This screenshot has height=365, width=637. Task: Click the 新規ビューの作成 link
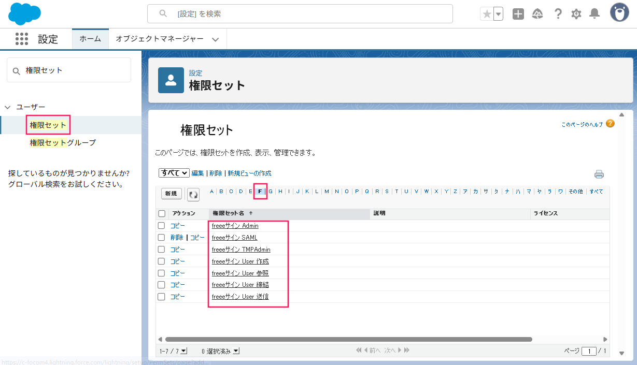249,173
